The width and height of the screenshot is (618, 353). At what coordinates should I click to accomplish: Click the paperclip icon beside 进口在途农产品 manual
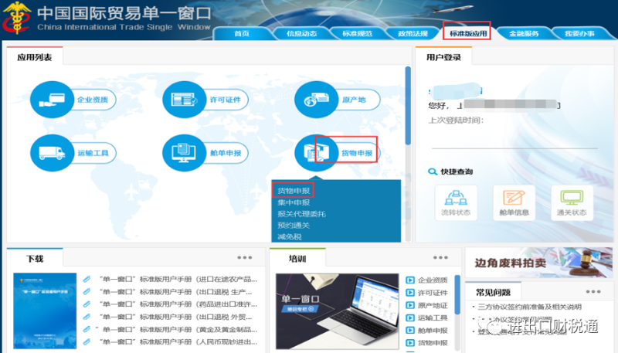[x=87, y=280]
